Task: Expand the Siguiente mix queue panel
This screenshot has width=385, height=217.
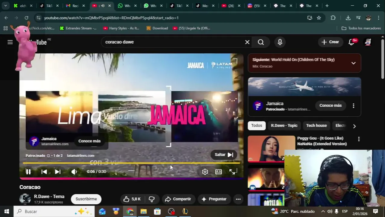Action: pyautogui.click(x=353, y=63)
